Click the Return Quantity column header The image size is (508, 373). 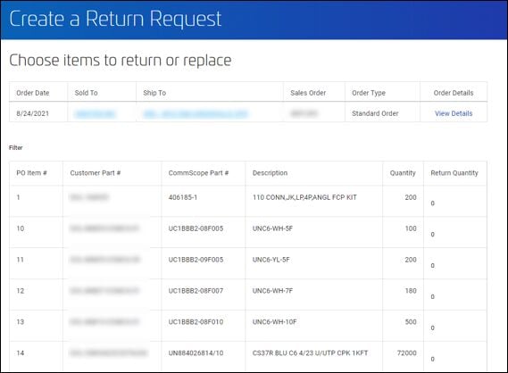pos(454,173)
